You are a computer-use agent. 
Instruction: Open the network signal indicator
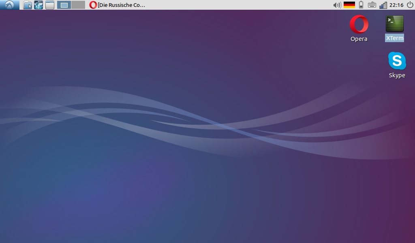pyautogui.click(x=383, y=5)
